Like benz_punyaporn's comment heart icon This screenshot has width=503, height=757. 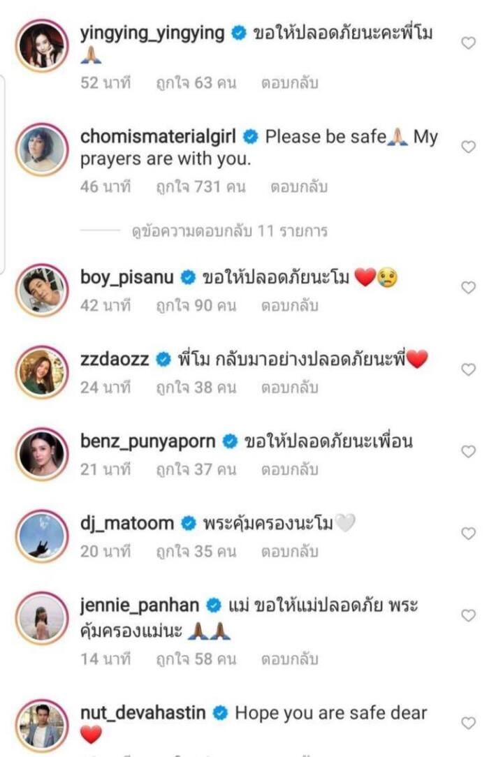tap(469, 452)
